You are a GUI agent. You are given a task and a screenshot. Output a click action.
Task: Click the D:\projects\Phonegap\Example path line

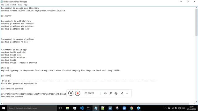coord(33,94)
